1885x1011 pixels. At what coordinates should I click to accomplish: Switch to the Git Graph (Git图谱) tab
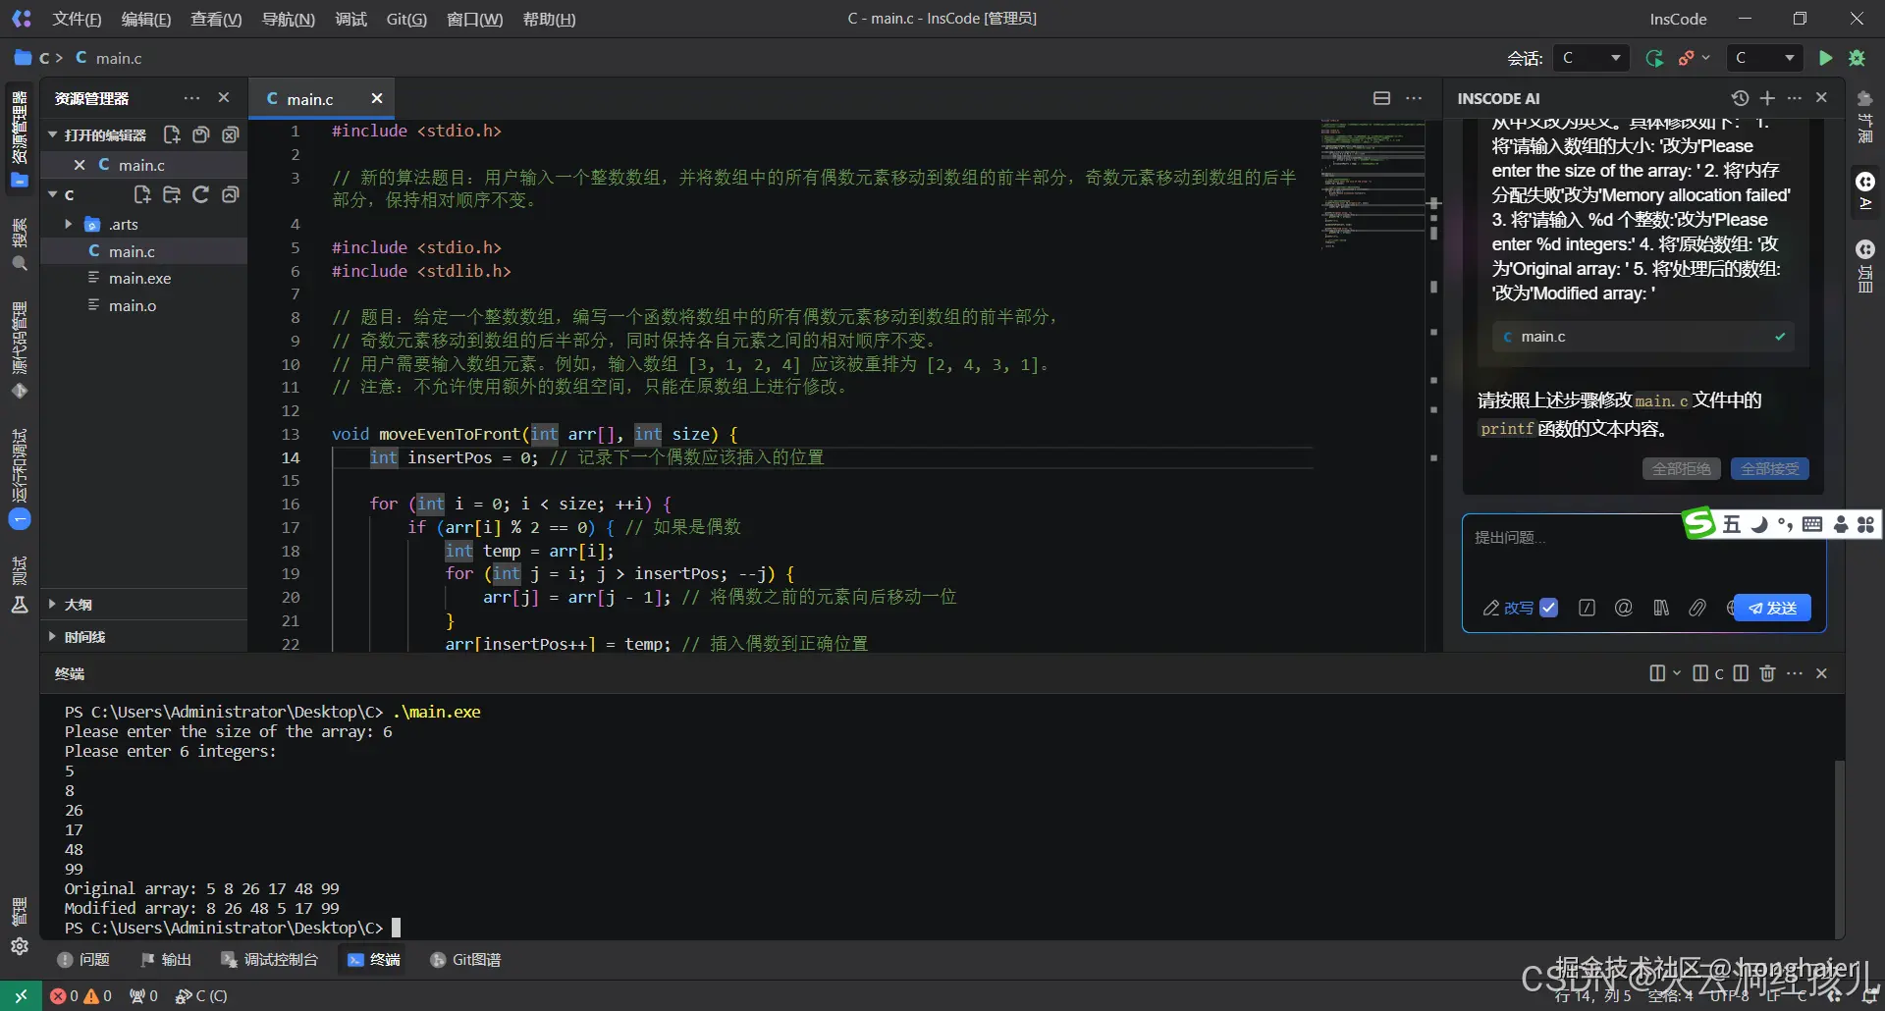(x=465, y=959)
